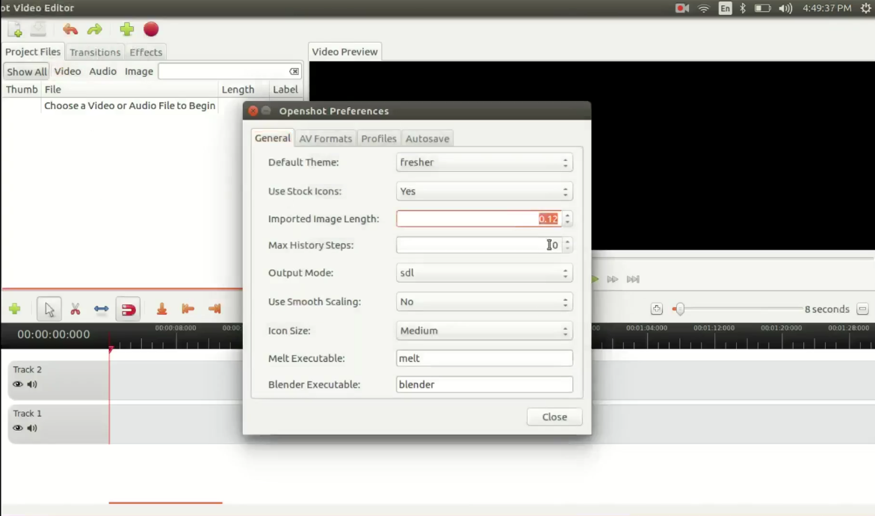Image resolution: width=875 pixels, height=516 pixels.
Task: Mute Track 1 with the speaker icon
Action: pos(32,429)
